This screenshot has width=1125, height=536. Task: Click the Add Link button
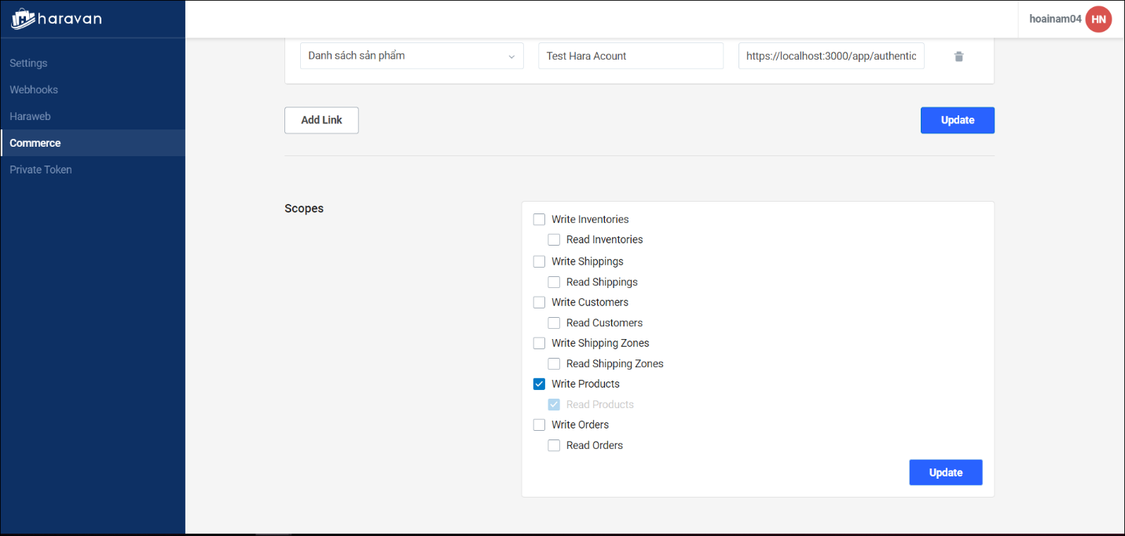click(321, 120)
